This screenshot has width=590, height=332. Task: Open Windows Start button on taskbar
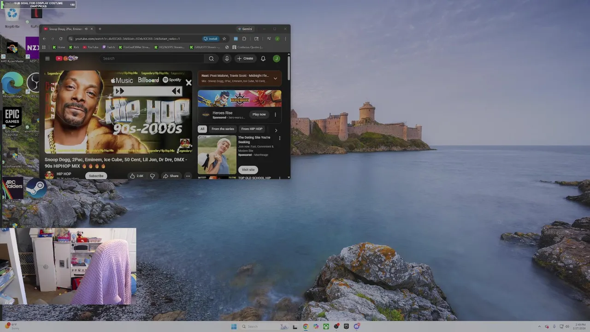234,326
